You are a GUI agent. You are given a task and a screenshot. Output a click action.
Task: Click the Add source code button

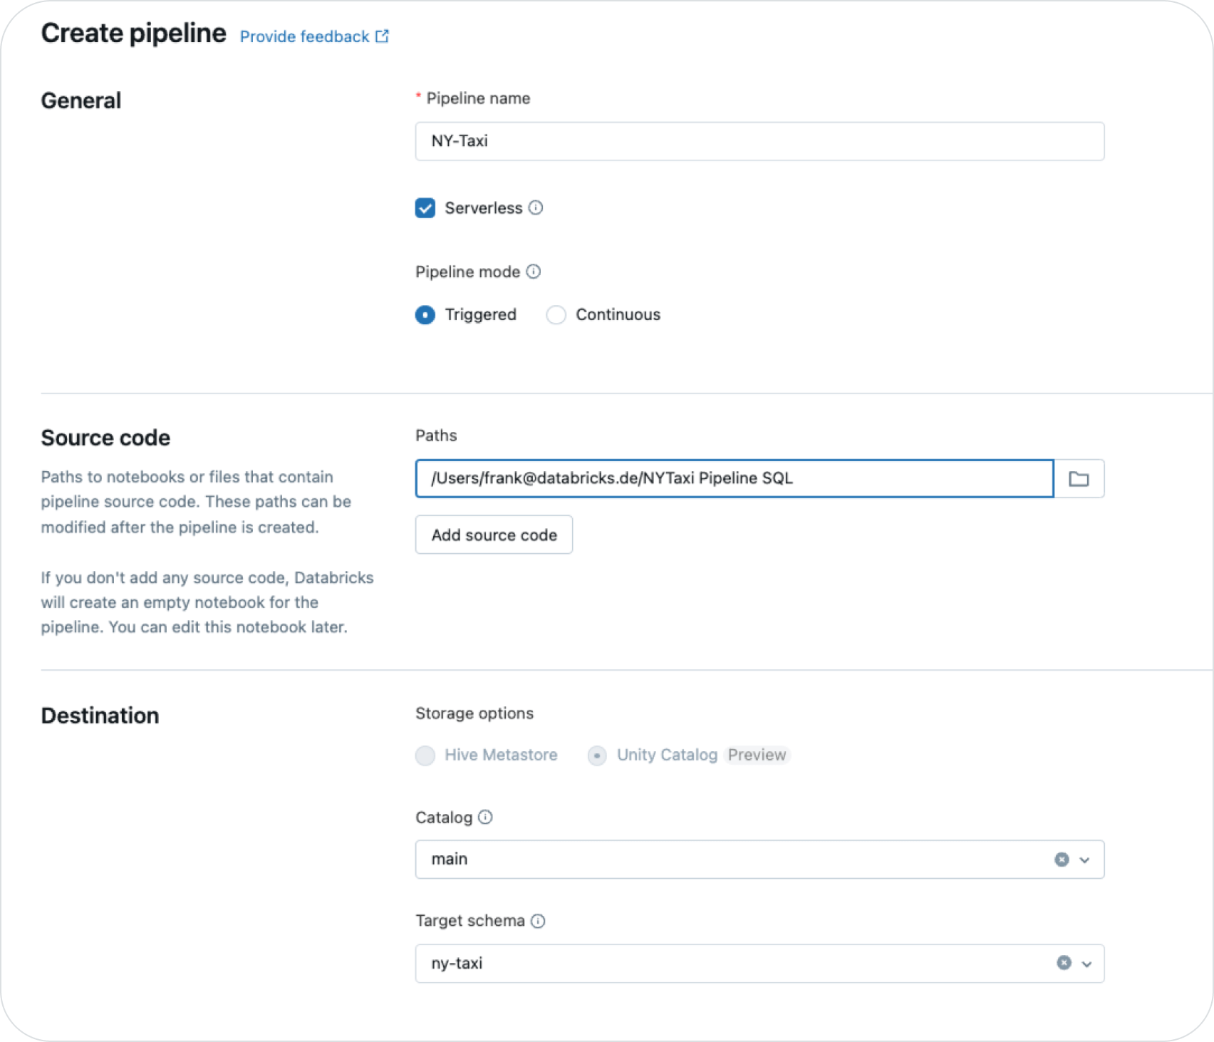pyautogui.click(x=494, y=535)
